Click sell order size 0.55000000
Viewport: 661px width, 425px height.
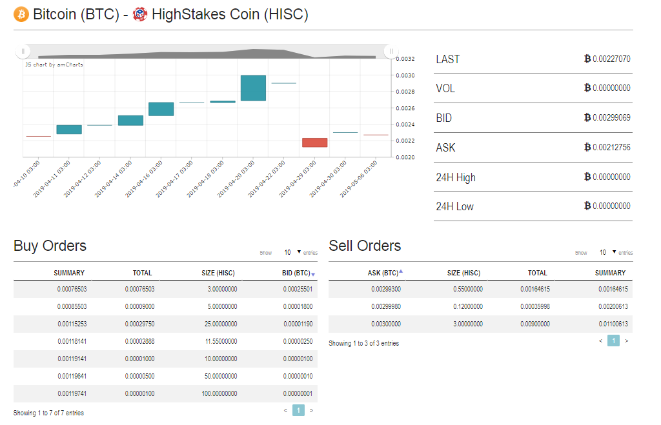tap(468, 290)
